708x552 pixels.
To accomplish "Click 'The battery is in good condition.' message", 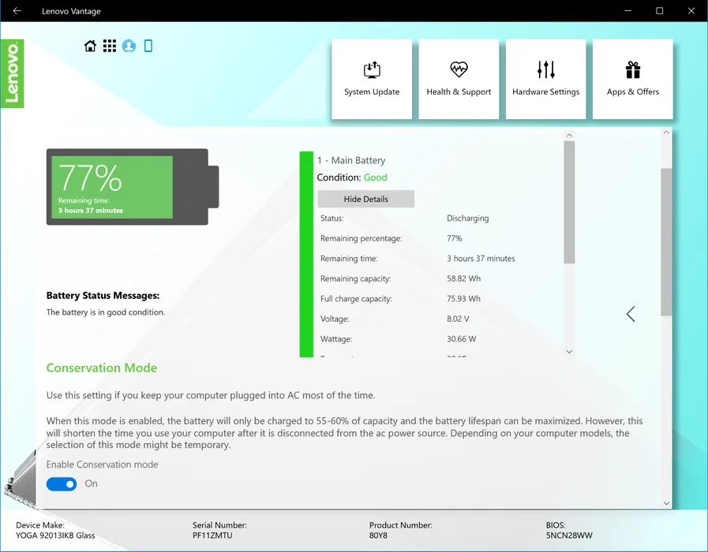I will tap(106, 312).
